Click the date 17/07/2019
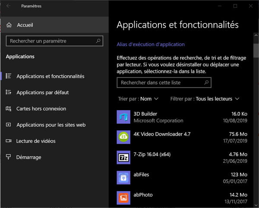The image size is (259, 208). [x=235, y=141]
